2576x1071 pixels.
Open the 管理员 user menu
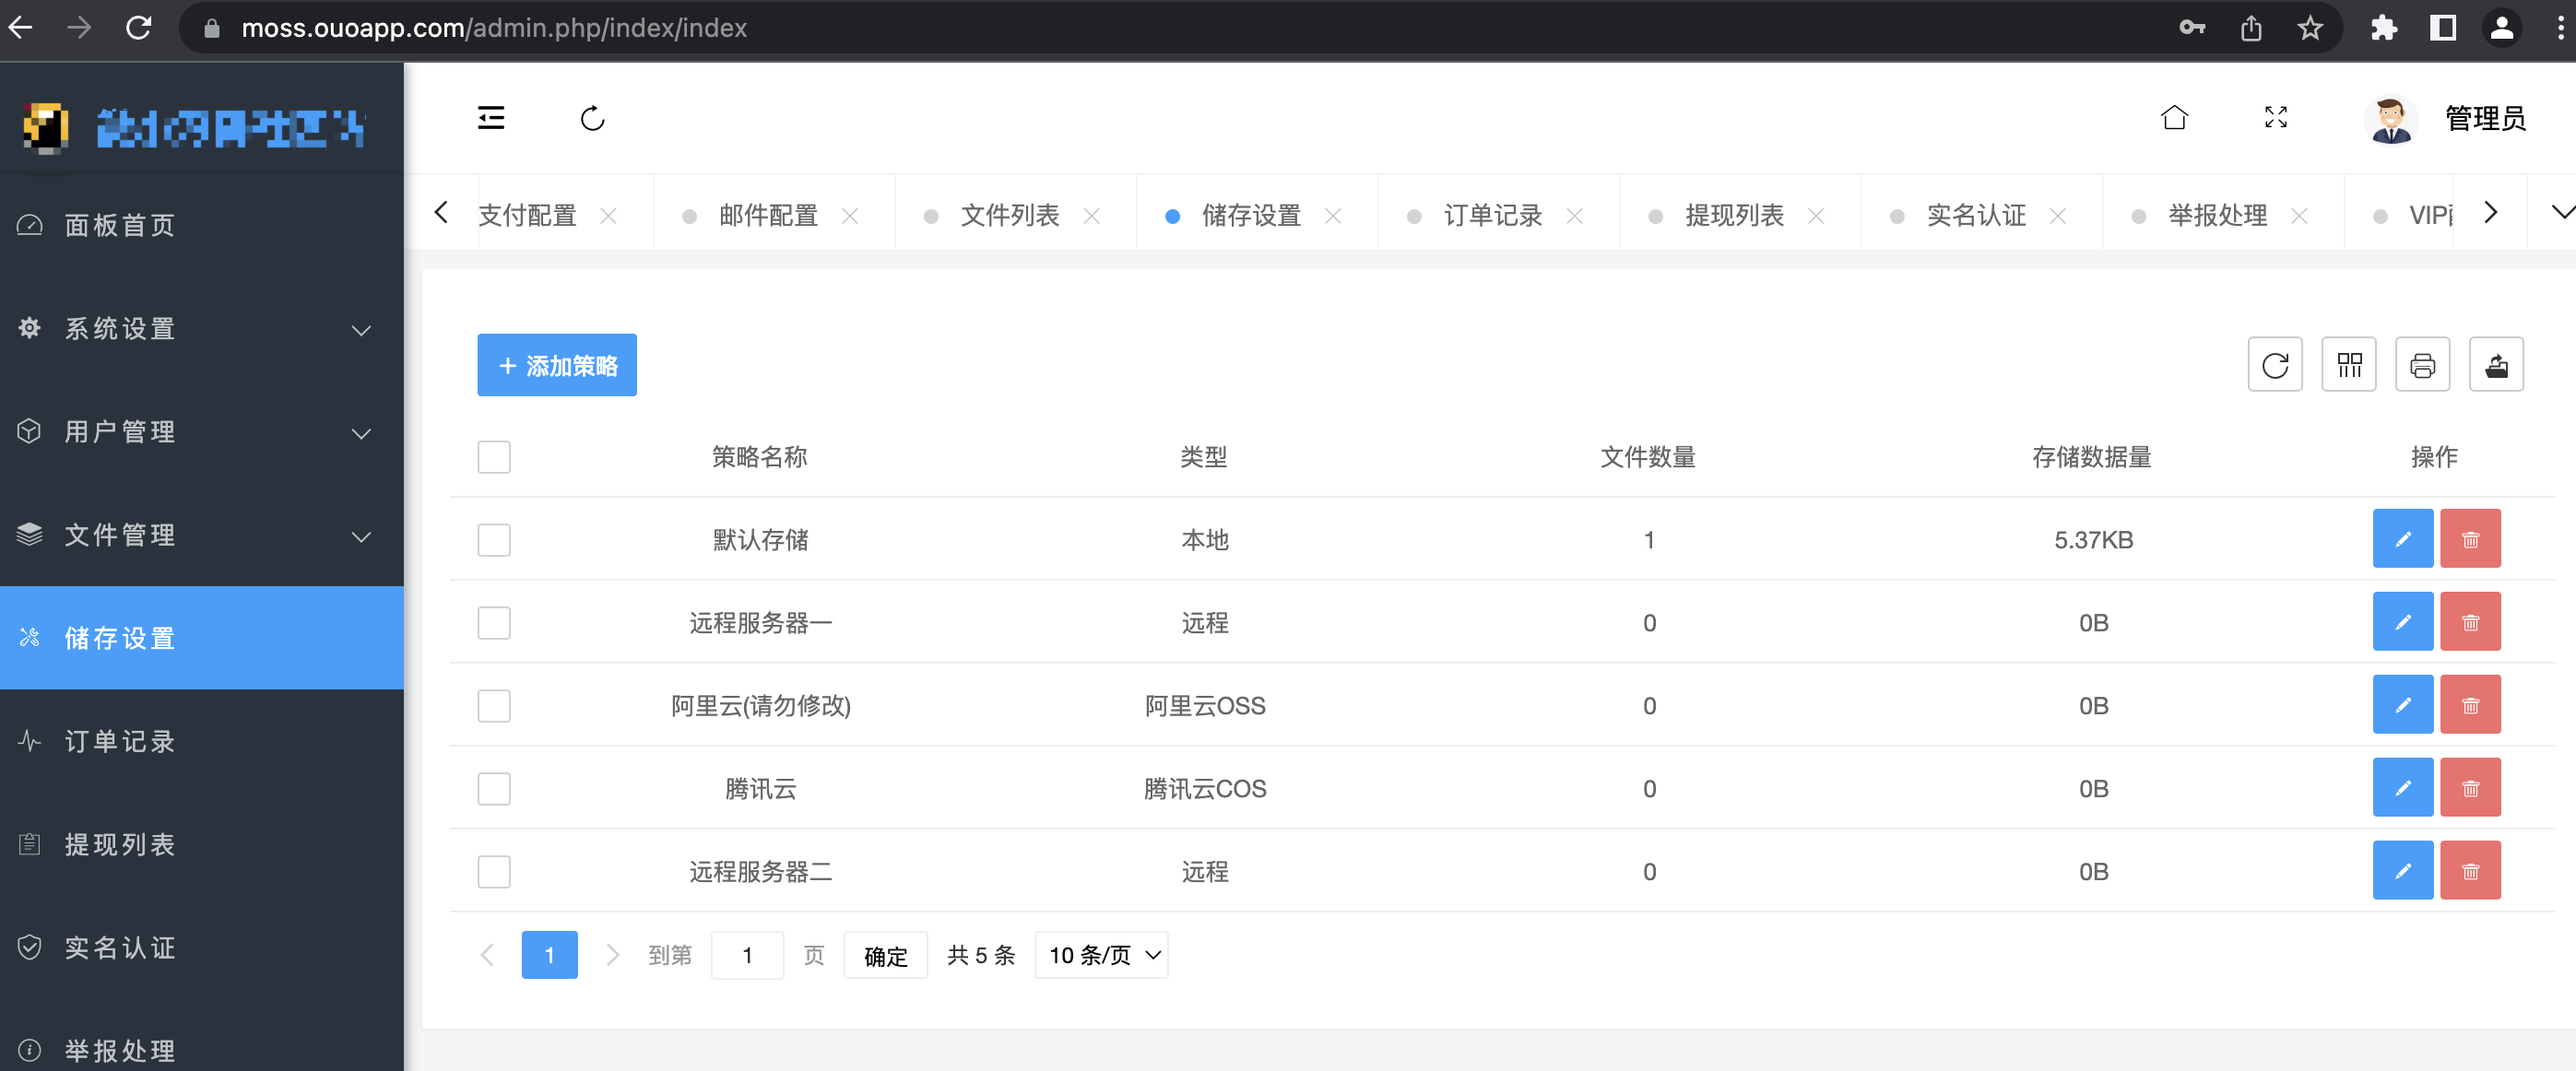tap(2485, 119)
